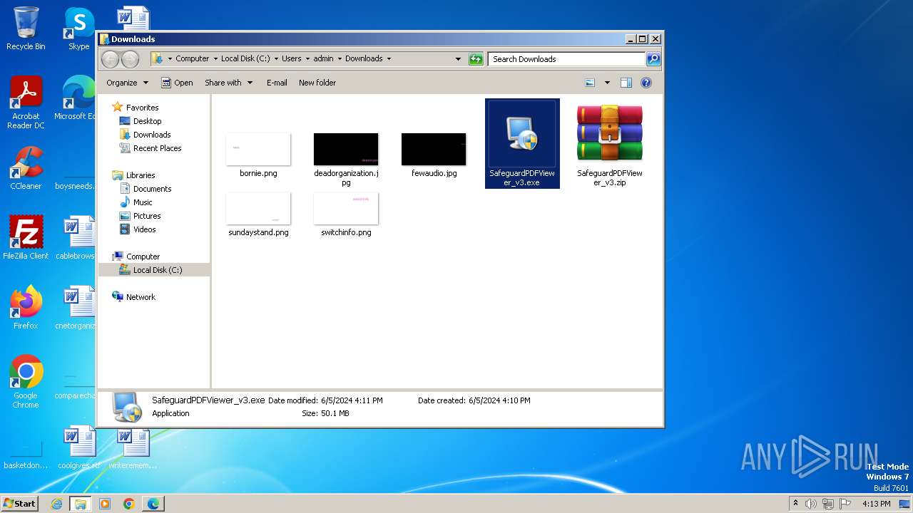Image resolution: width=913 pixels, height=513 pixels.
Task: Open Google Chrome desktop shortcut
Action: (26, 381)
